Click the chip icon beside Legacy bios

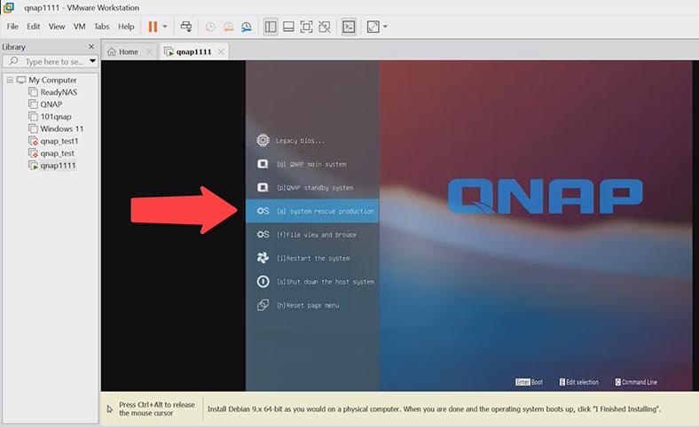[263, 140]
